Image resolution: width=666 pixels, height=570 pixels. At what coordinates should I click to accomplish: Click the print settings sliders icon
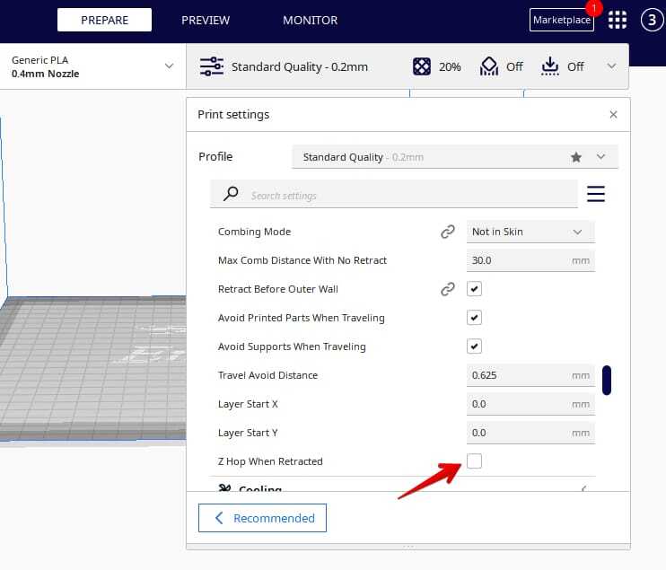[x=212, y=66]
